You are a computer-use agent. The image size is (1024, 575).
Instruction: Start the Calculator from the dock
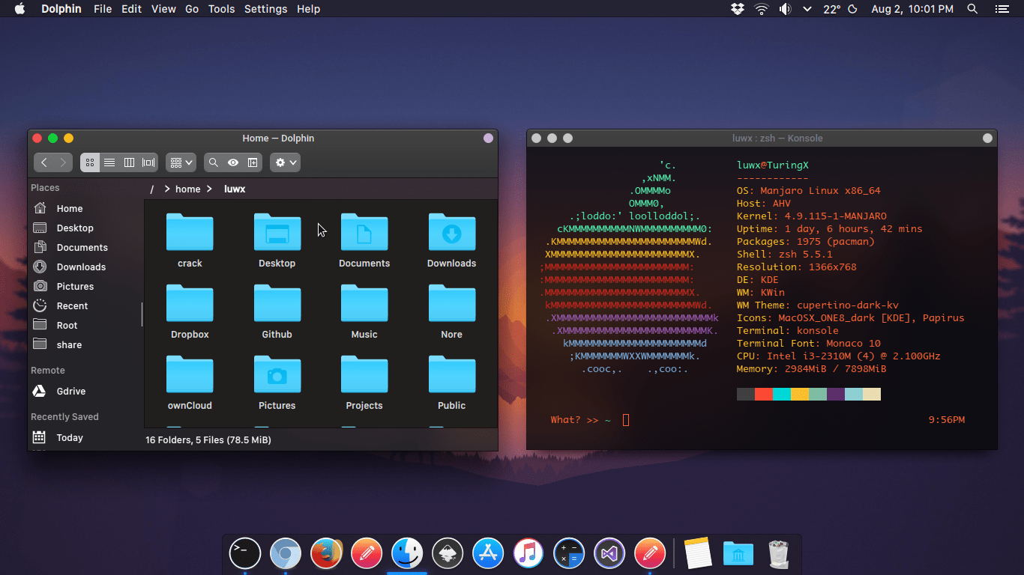point(569,553)
